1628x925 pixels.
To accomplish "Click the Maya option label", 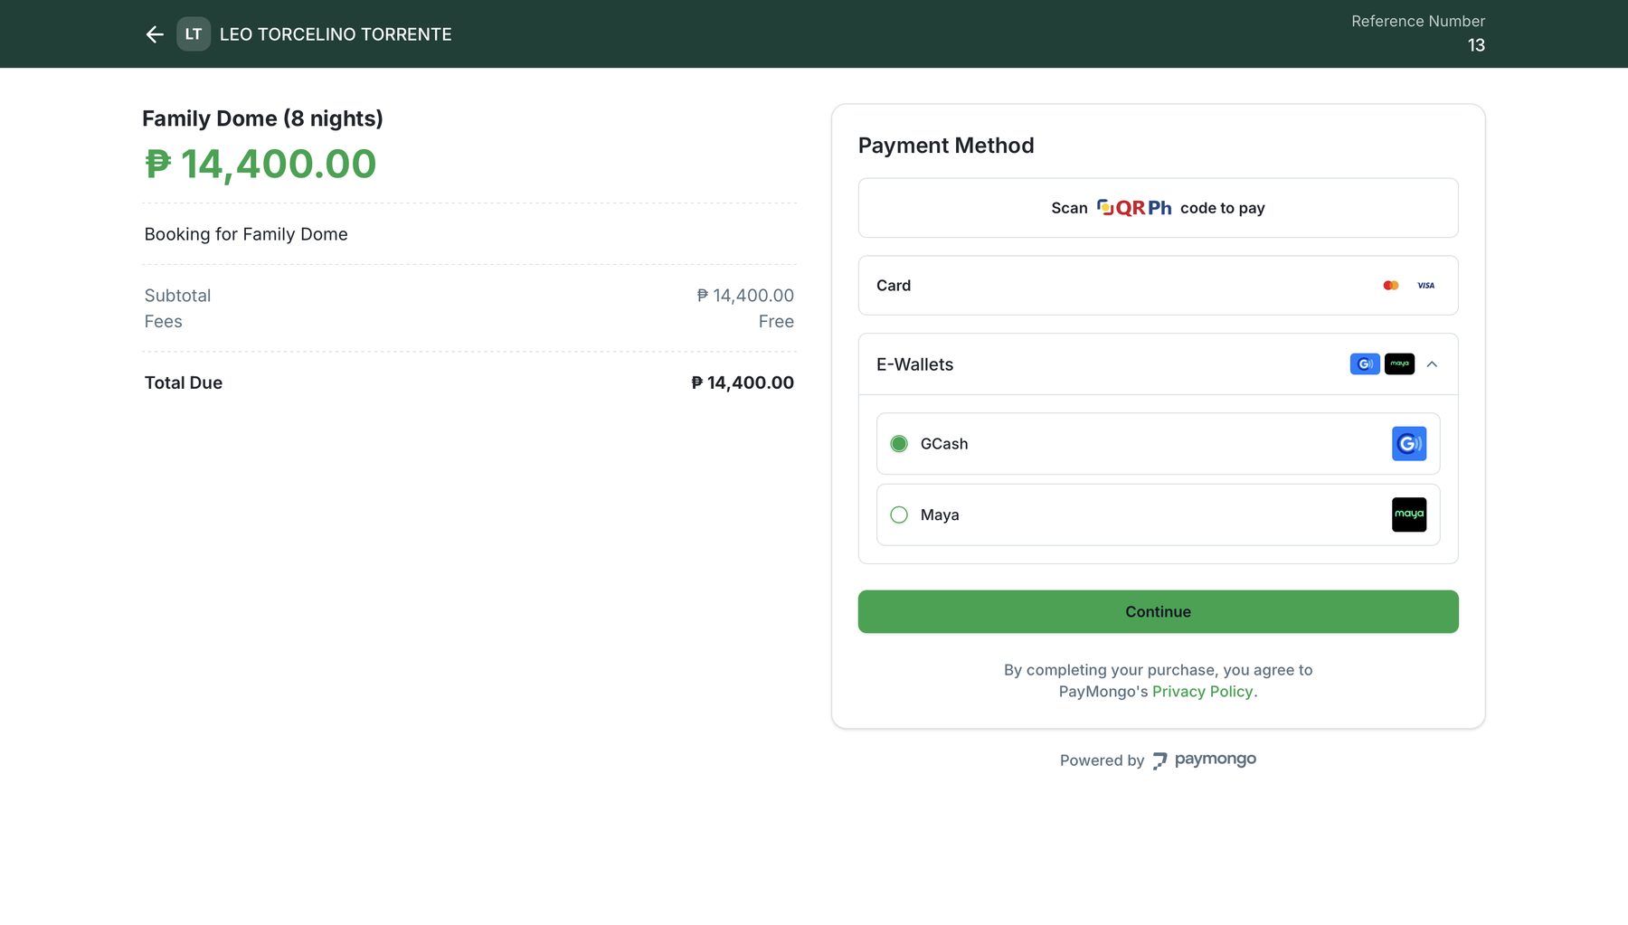I will tap(940, 514).
